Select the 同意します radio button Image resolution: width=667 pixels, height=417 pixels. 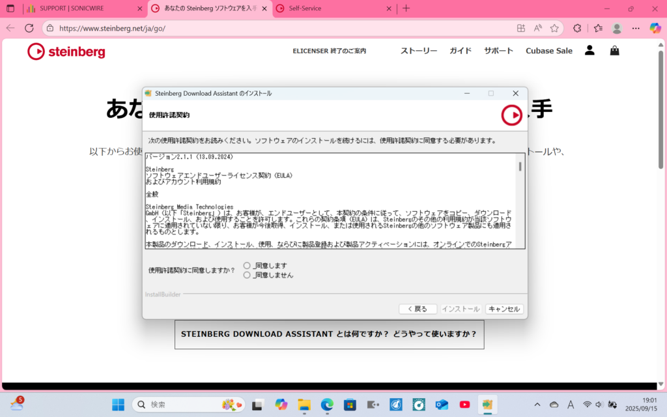point(247,265)
